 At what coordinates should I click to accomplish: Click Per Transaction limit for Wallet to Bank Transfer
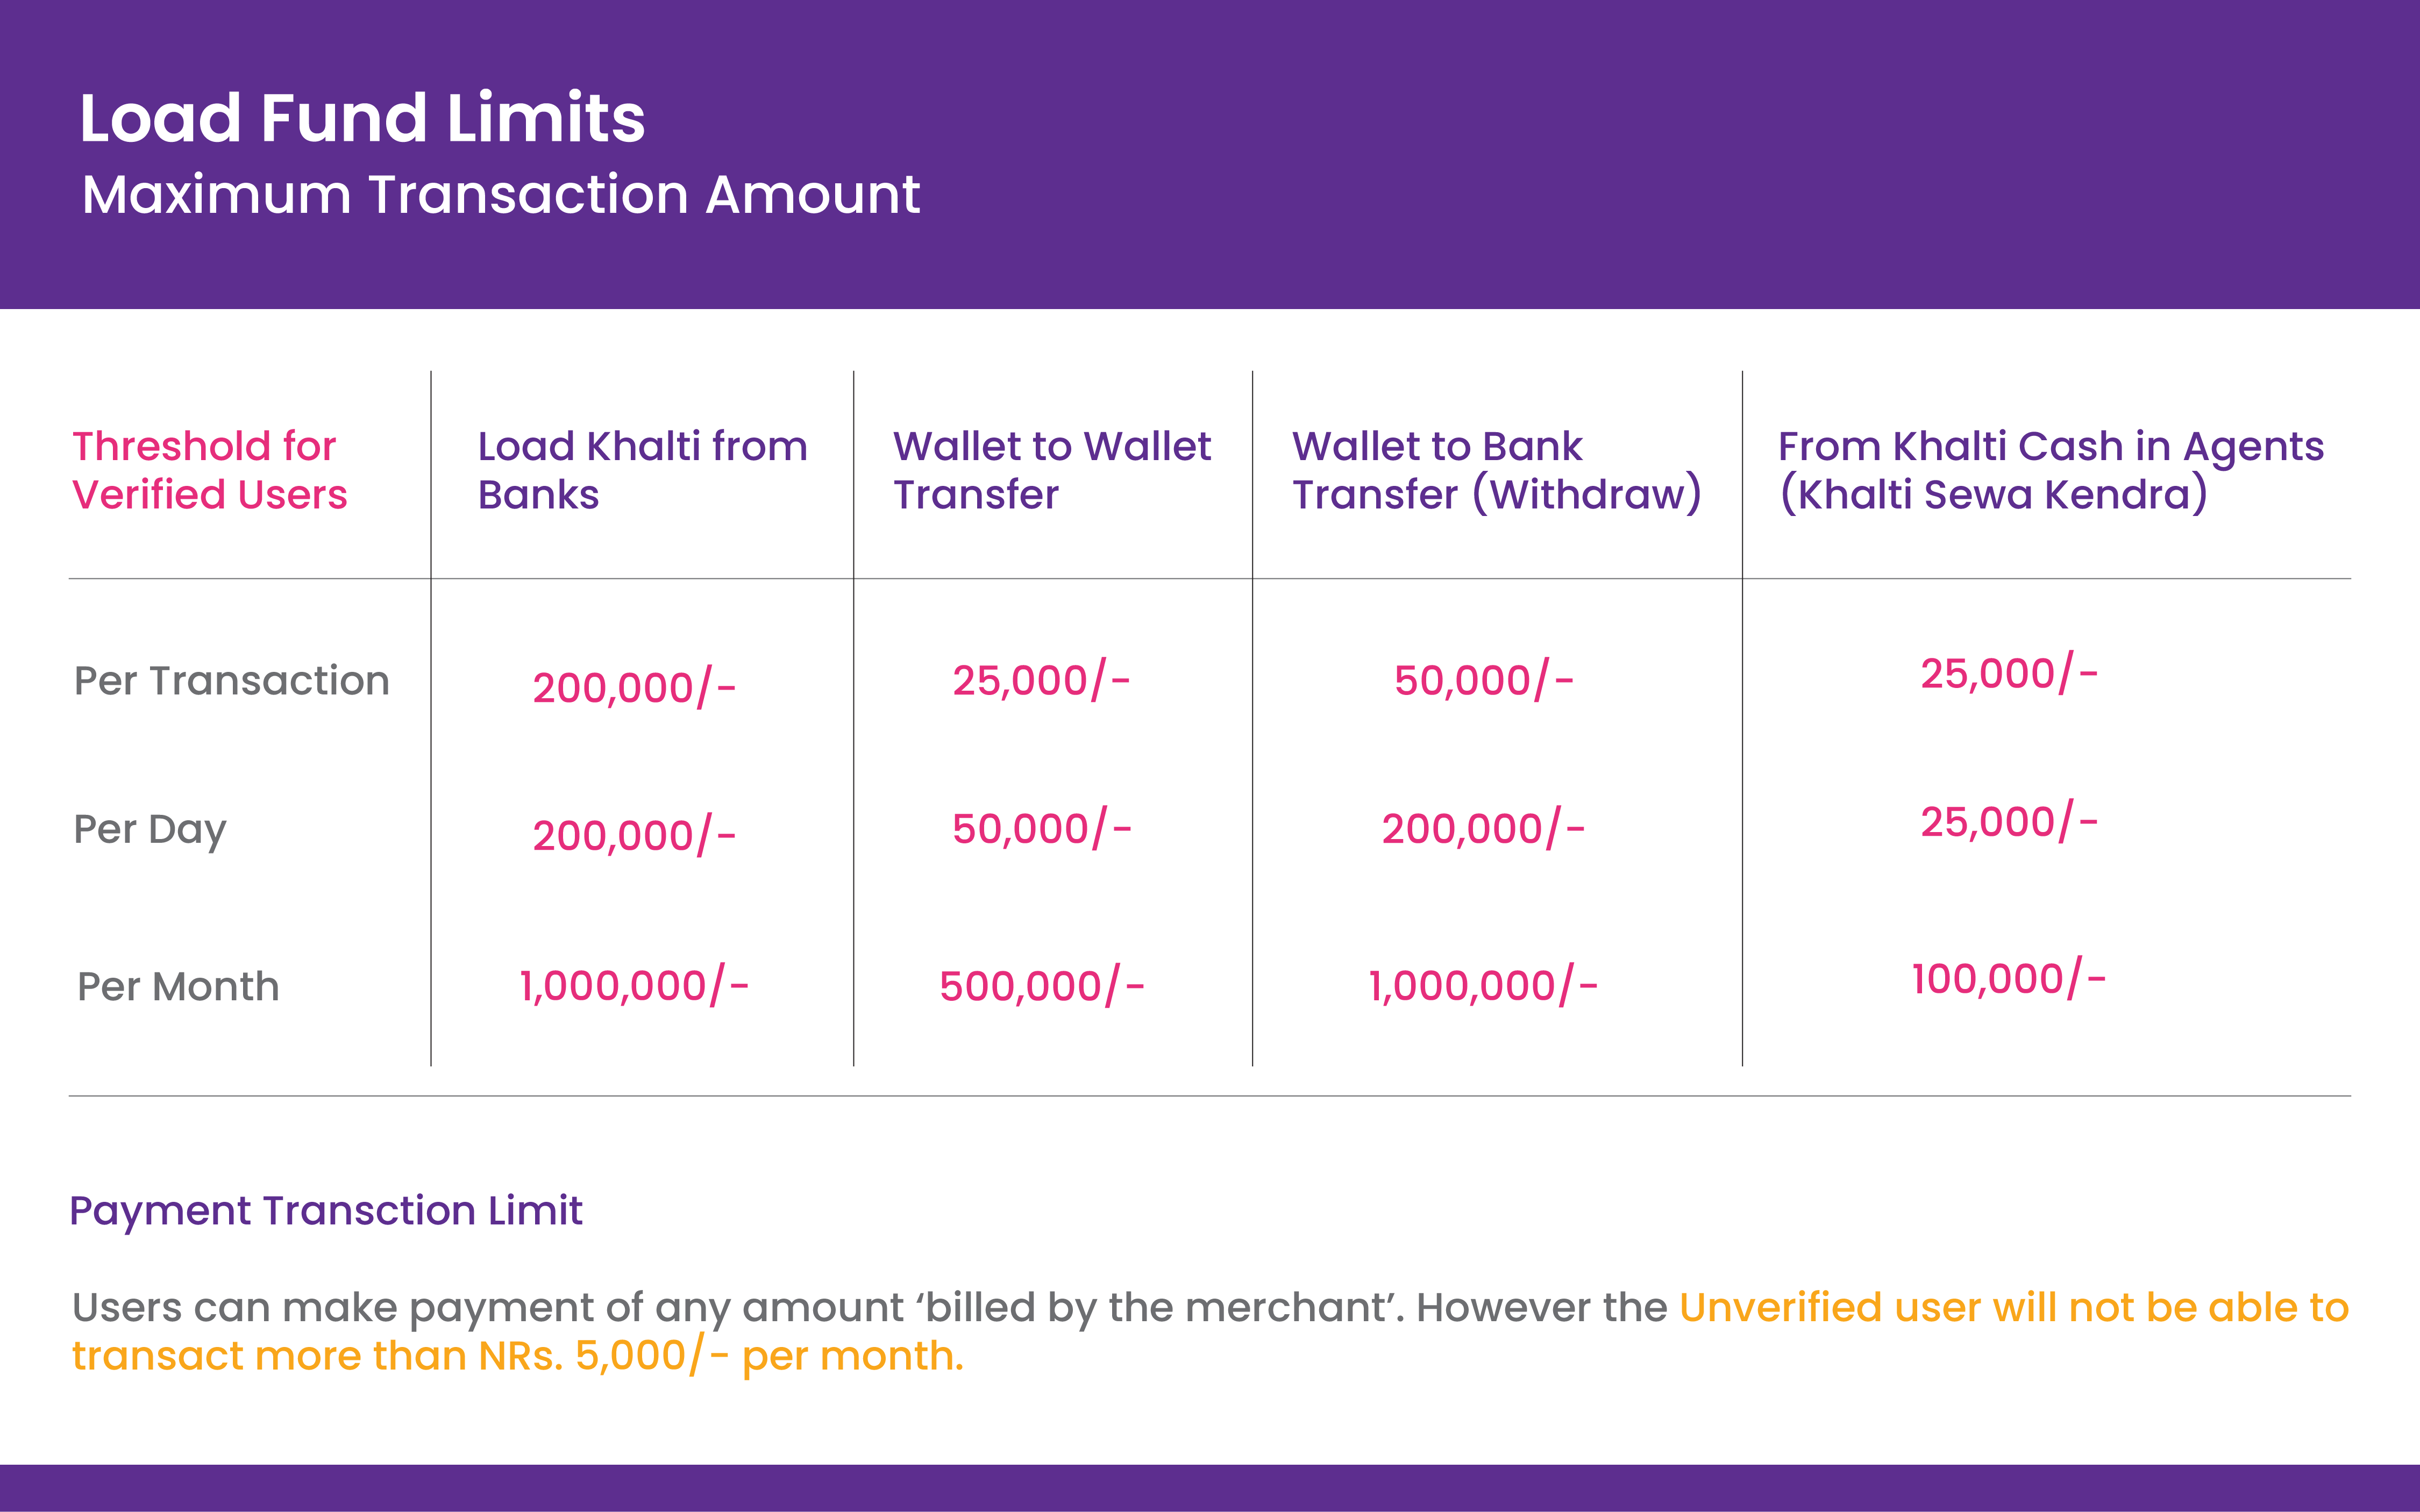tap(1484, 681)
